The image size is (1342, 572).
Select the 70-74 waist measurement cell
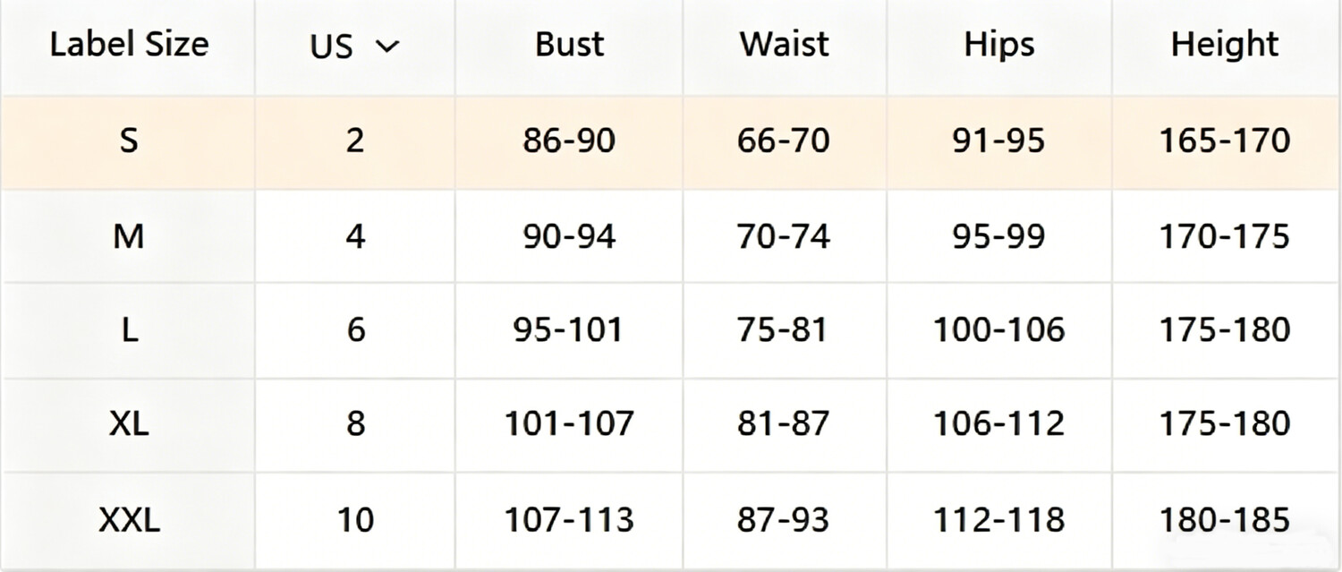(x=784, y=237)
